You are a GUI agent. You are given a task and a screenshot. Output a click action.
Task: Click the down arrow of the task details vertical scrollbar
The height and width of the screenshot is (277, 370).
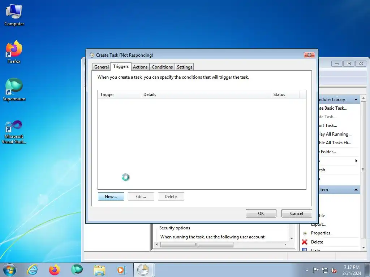[292, 239]
